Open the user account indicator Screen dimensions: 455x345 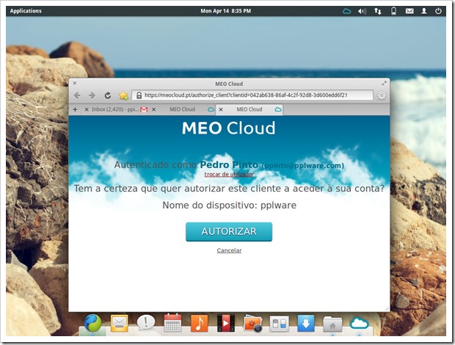(424, 11)
